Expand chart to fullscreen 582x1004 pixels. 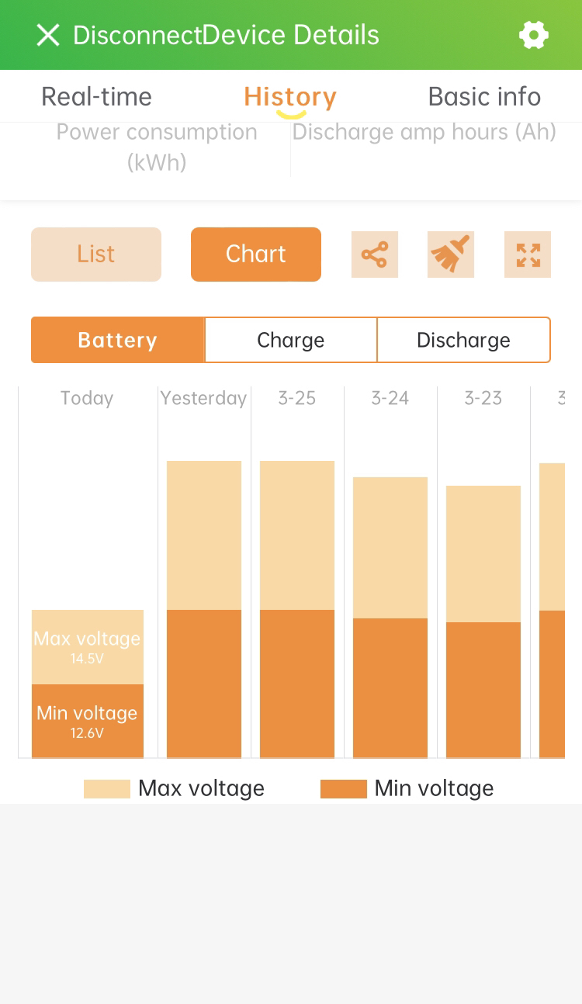(x=528, y=254)
